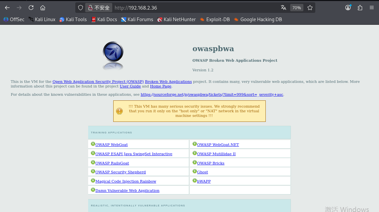Click the Version 1.2 text

(x=203, y=70)
